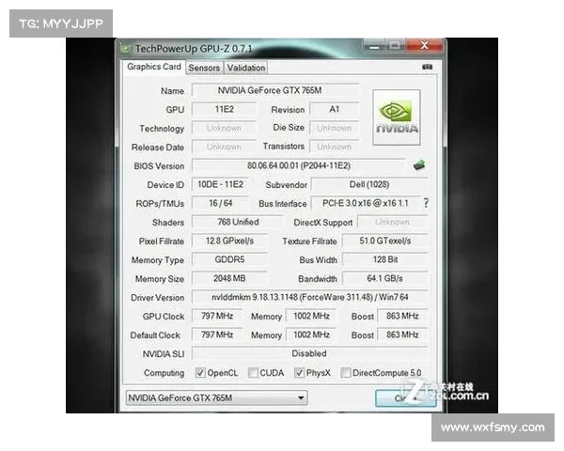The width and height of the screenshot is (564, 451).
Task: Click the Memory Type field GDDR5
Action: click(229, 259)
